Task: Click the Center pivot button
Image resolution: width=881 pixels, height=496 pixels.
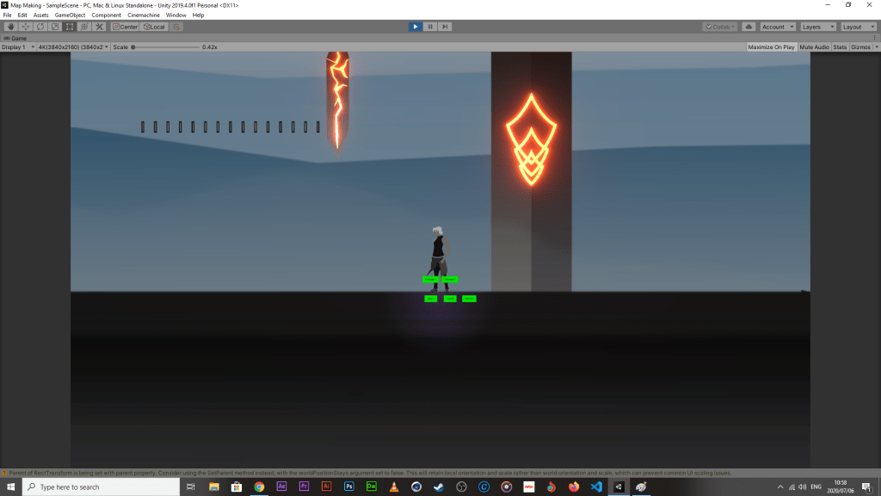Action: (124, 27)
